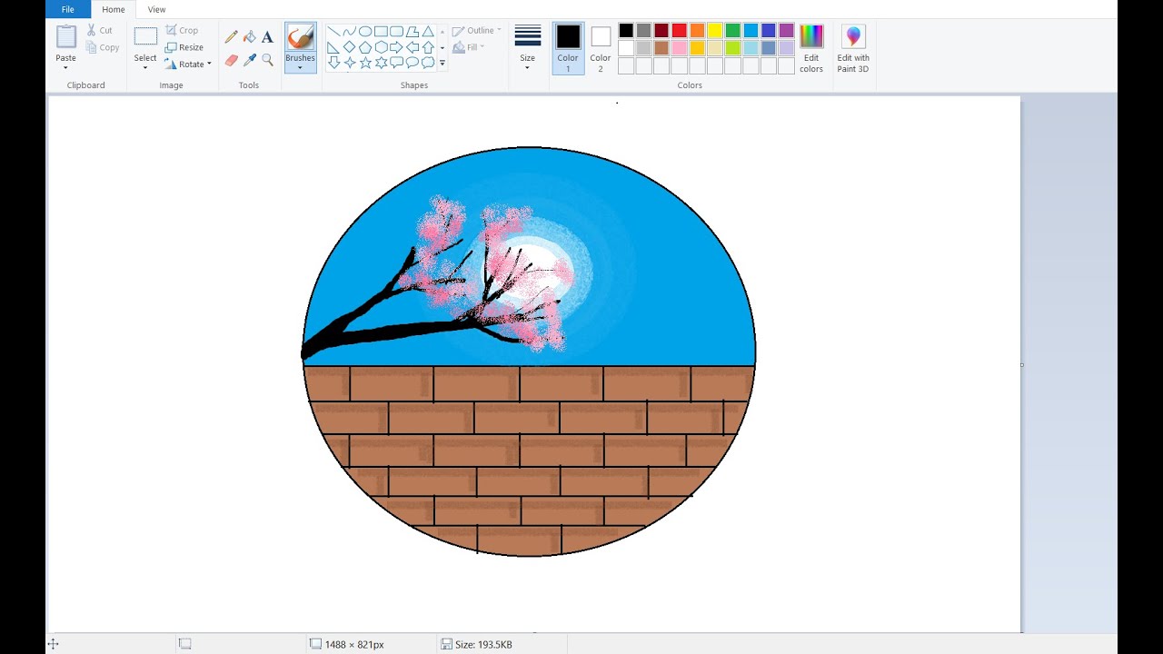1163x654 pixels.
Task: Select the Magnifier tool
Action: (267, 60)
